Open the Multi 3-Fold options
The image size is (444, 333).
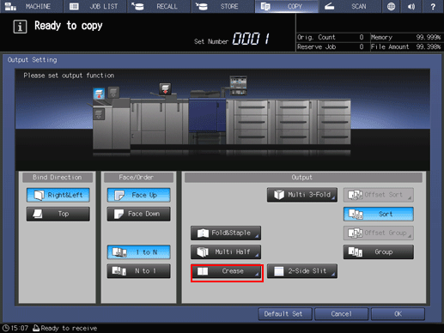point(302,195)
